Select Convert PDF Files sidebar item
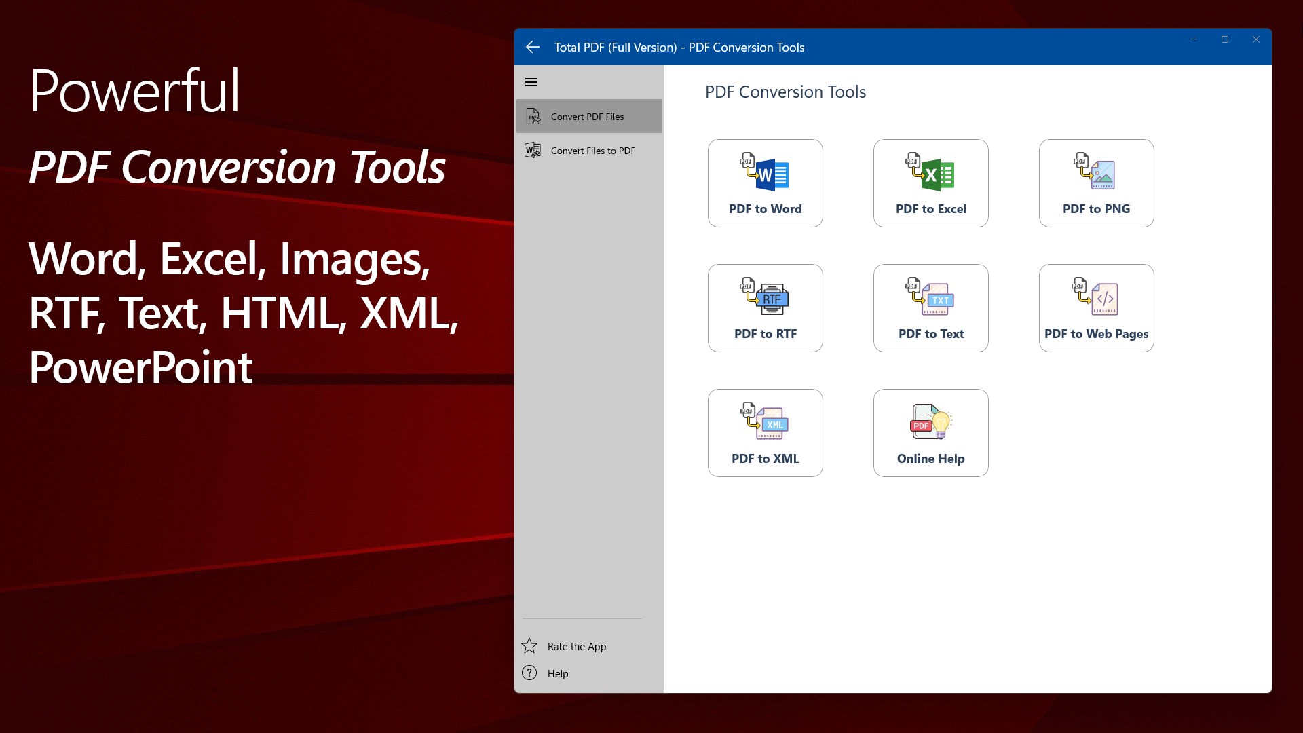 (588, 117)
